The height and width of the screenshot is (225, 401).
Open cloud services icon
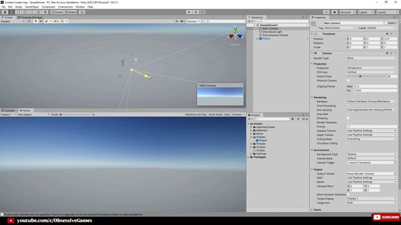click(335, 12)
